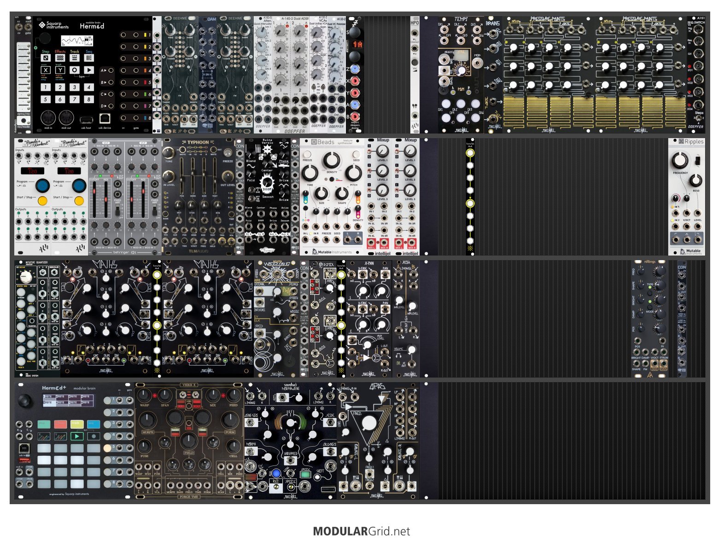Choose the yellow track pad on Hermod+

[x=77, y=424]
